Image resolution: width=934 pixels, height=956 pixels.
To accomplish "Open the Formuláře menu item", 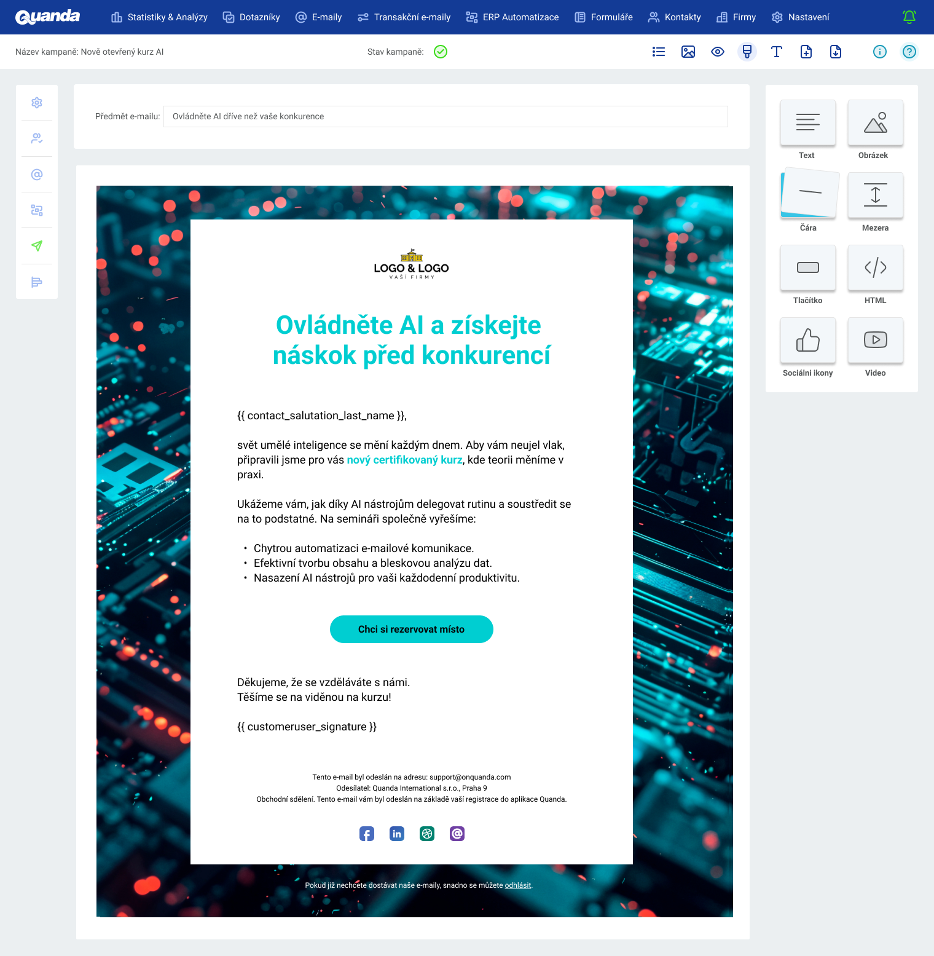I will (x=603, y=17).
